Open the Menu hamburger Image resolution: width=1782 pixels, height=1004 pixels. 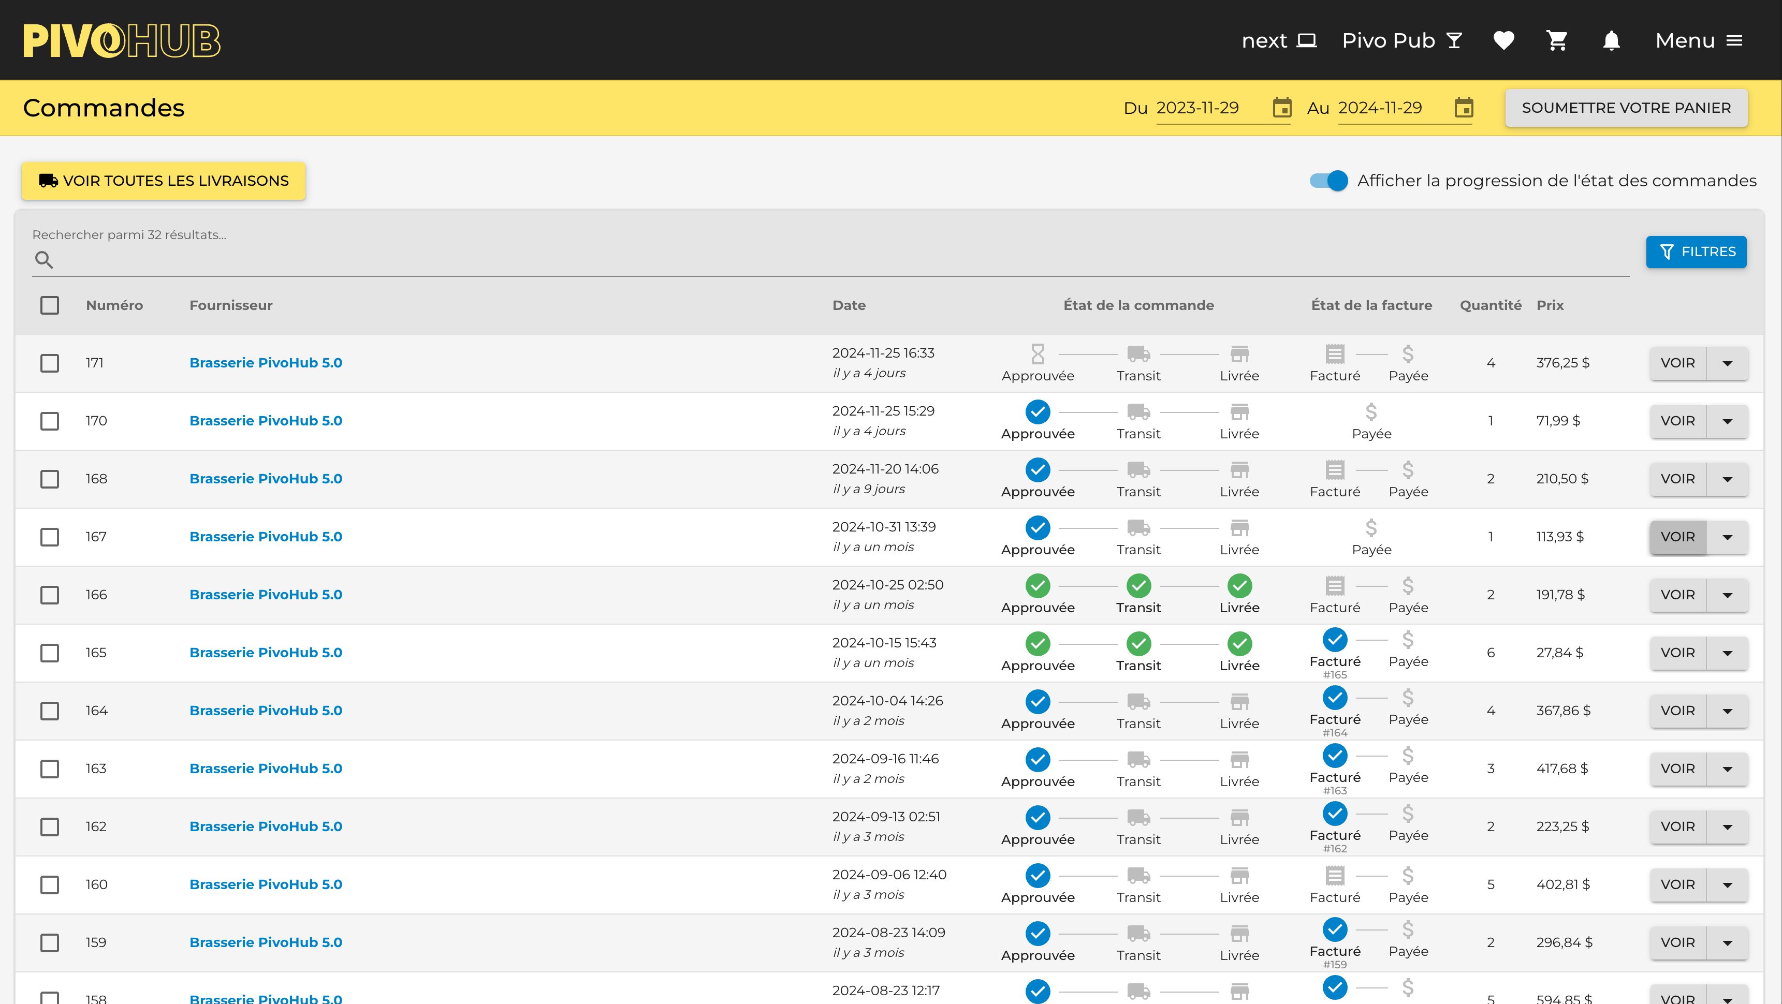(x=1698, y=40)
